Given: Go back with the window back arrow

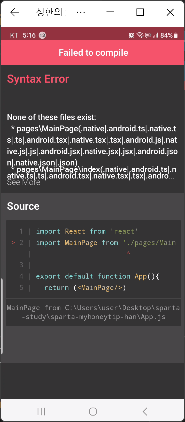Looking at the screenshot, I should point(15,12).
